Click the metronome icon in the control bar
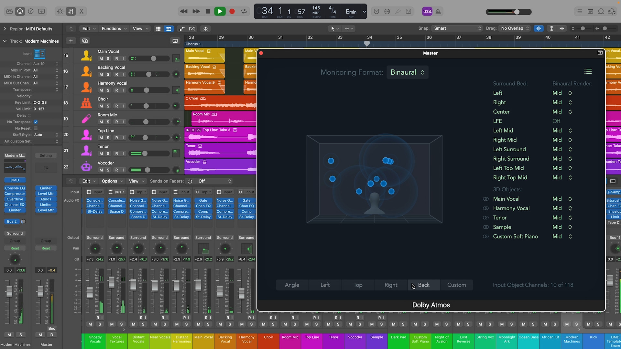The width and height of the screenshot is (621, 349). (438, 11)
